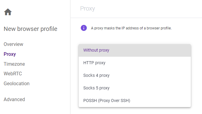Click the proxy masks IP address description
This screenshot has width=202, height=114.
pyautogui.click(x=131, y=28)
